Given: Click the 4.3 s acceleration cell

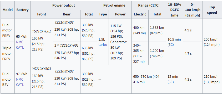Looking at the screenshot, I should click(193, 79).
